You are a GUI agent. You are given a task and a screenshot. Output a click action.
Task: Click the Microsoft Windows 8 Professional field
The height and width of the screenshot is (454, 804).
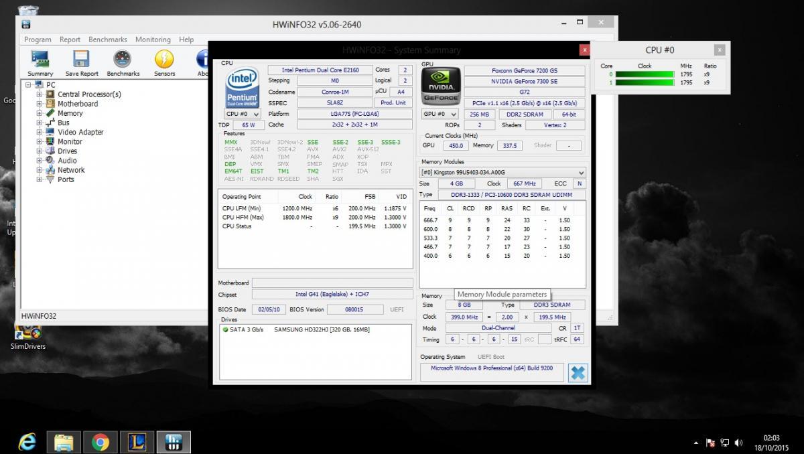[x=492, y=372]
